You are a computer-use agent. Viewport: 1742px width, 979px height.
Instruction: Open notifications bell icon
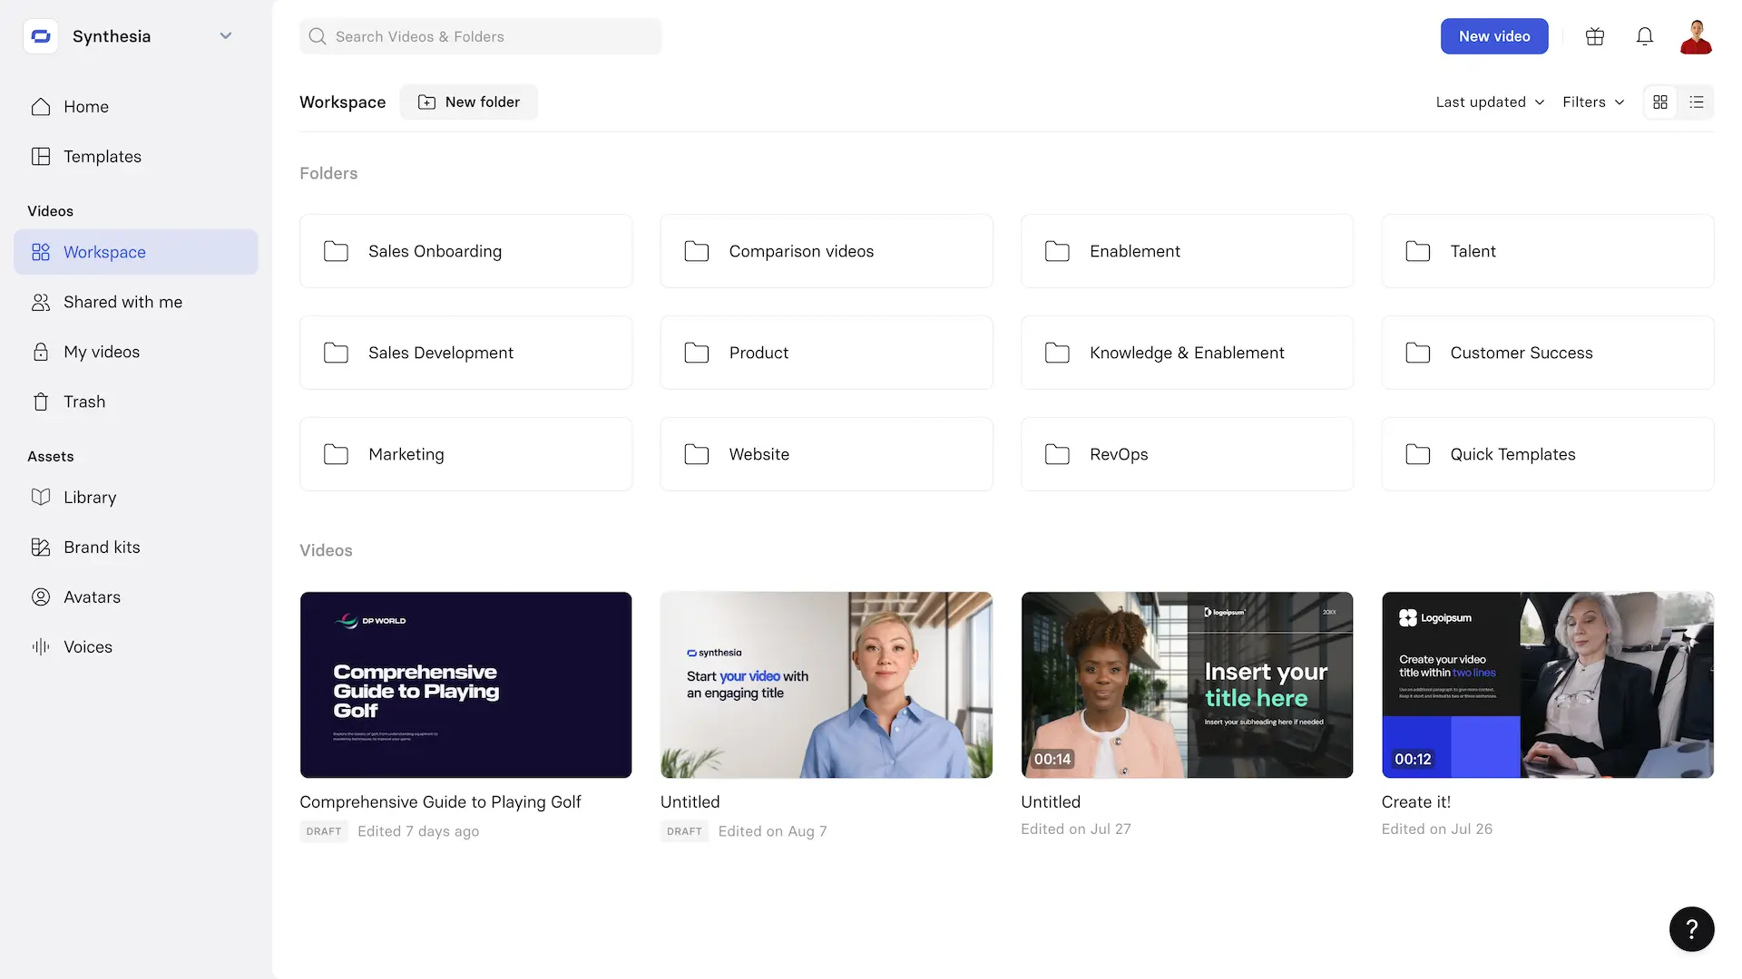1645,36
